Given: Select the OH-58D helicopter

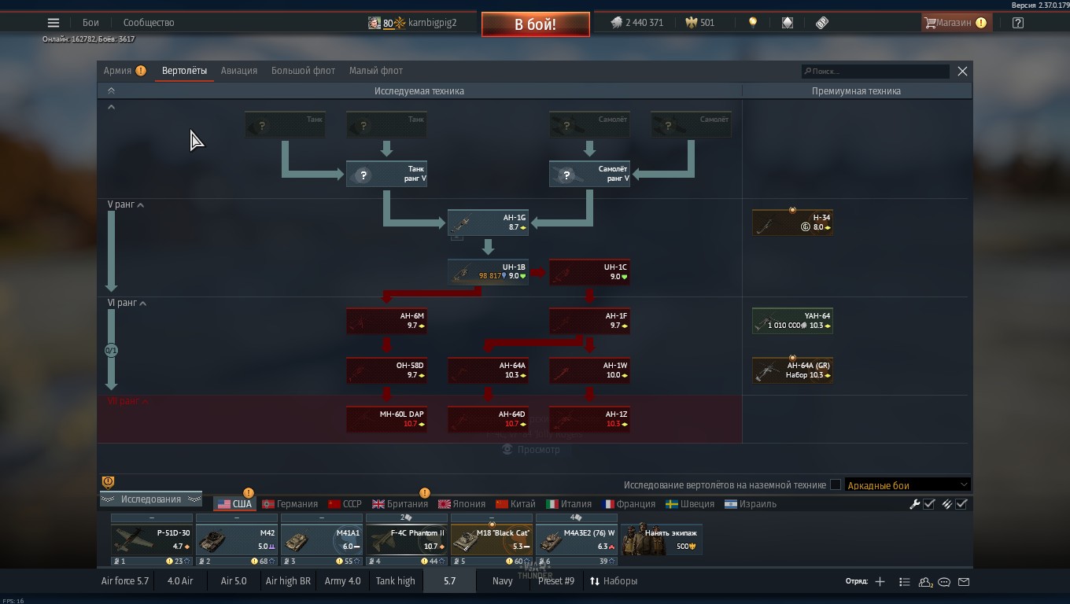Looking at the screenshot, I should (x=387, y=370).
